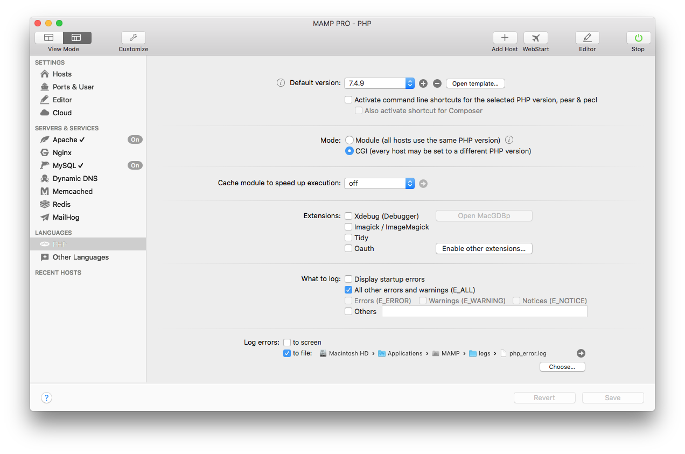
Task: Click the Stop servers button
Action: coord(638,38)
